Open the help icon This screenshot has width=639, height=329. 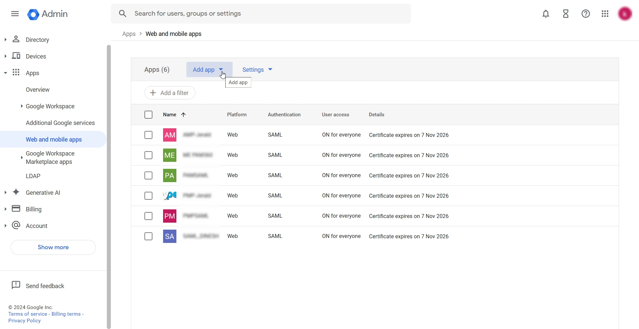coord(586,14)
